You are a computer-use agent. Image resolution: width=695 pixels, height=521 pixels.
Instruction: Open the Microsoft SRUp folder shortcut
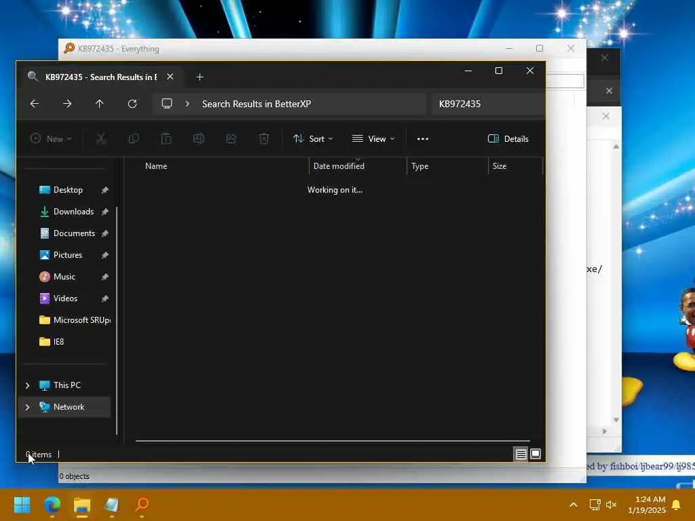click(75, 320)
